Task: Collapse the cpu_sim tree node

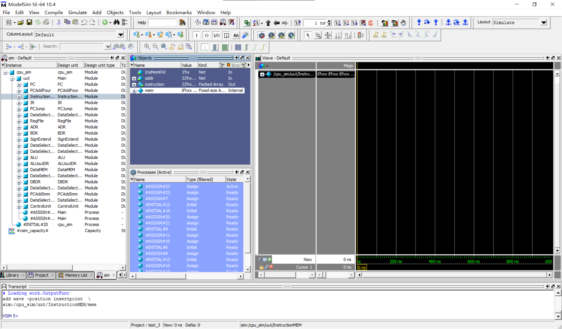Action: (x=5, y=73)
